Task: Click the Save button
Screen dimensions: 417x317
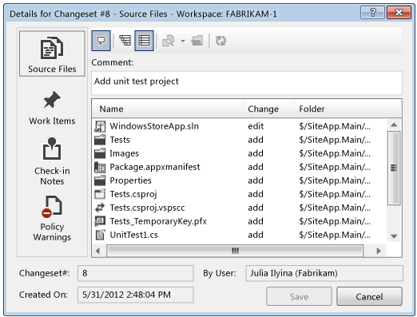Action: point(299,296)
